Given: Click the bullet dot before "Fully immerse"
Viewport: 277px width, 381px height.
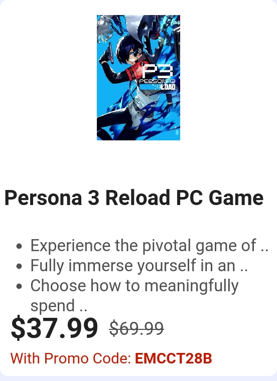Looking at the screenshot, I should click(19, 266).
